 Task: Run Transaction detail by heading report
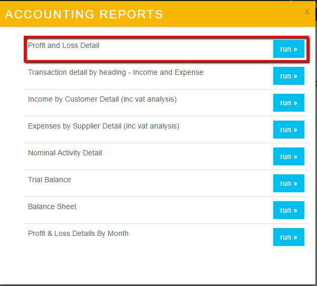[289, 76]
